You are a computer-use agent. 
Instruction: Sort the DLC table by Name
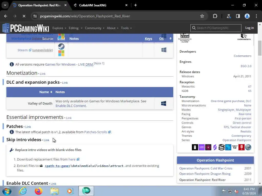coord(46,92)
